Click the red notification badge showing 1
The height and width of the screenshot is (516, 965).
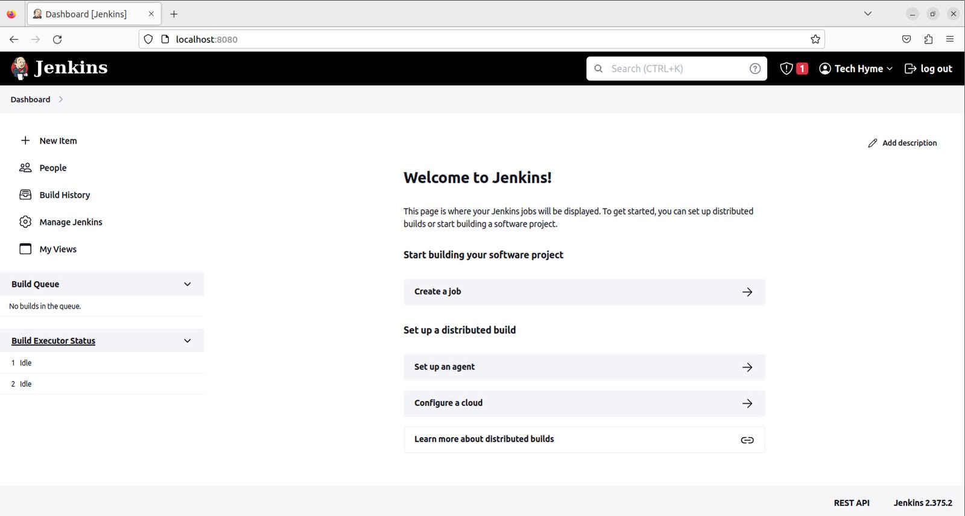[x=802, y=69]
